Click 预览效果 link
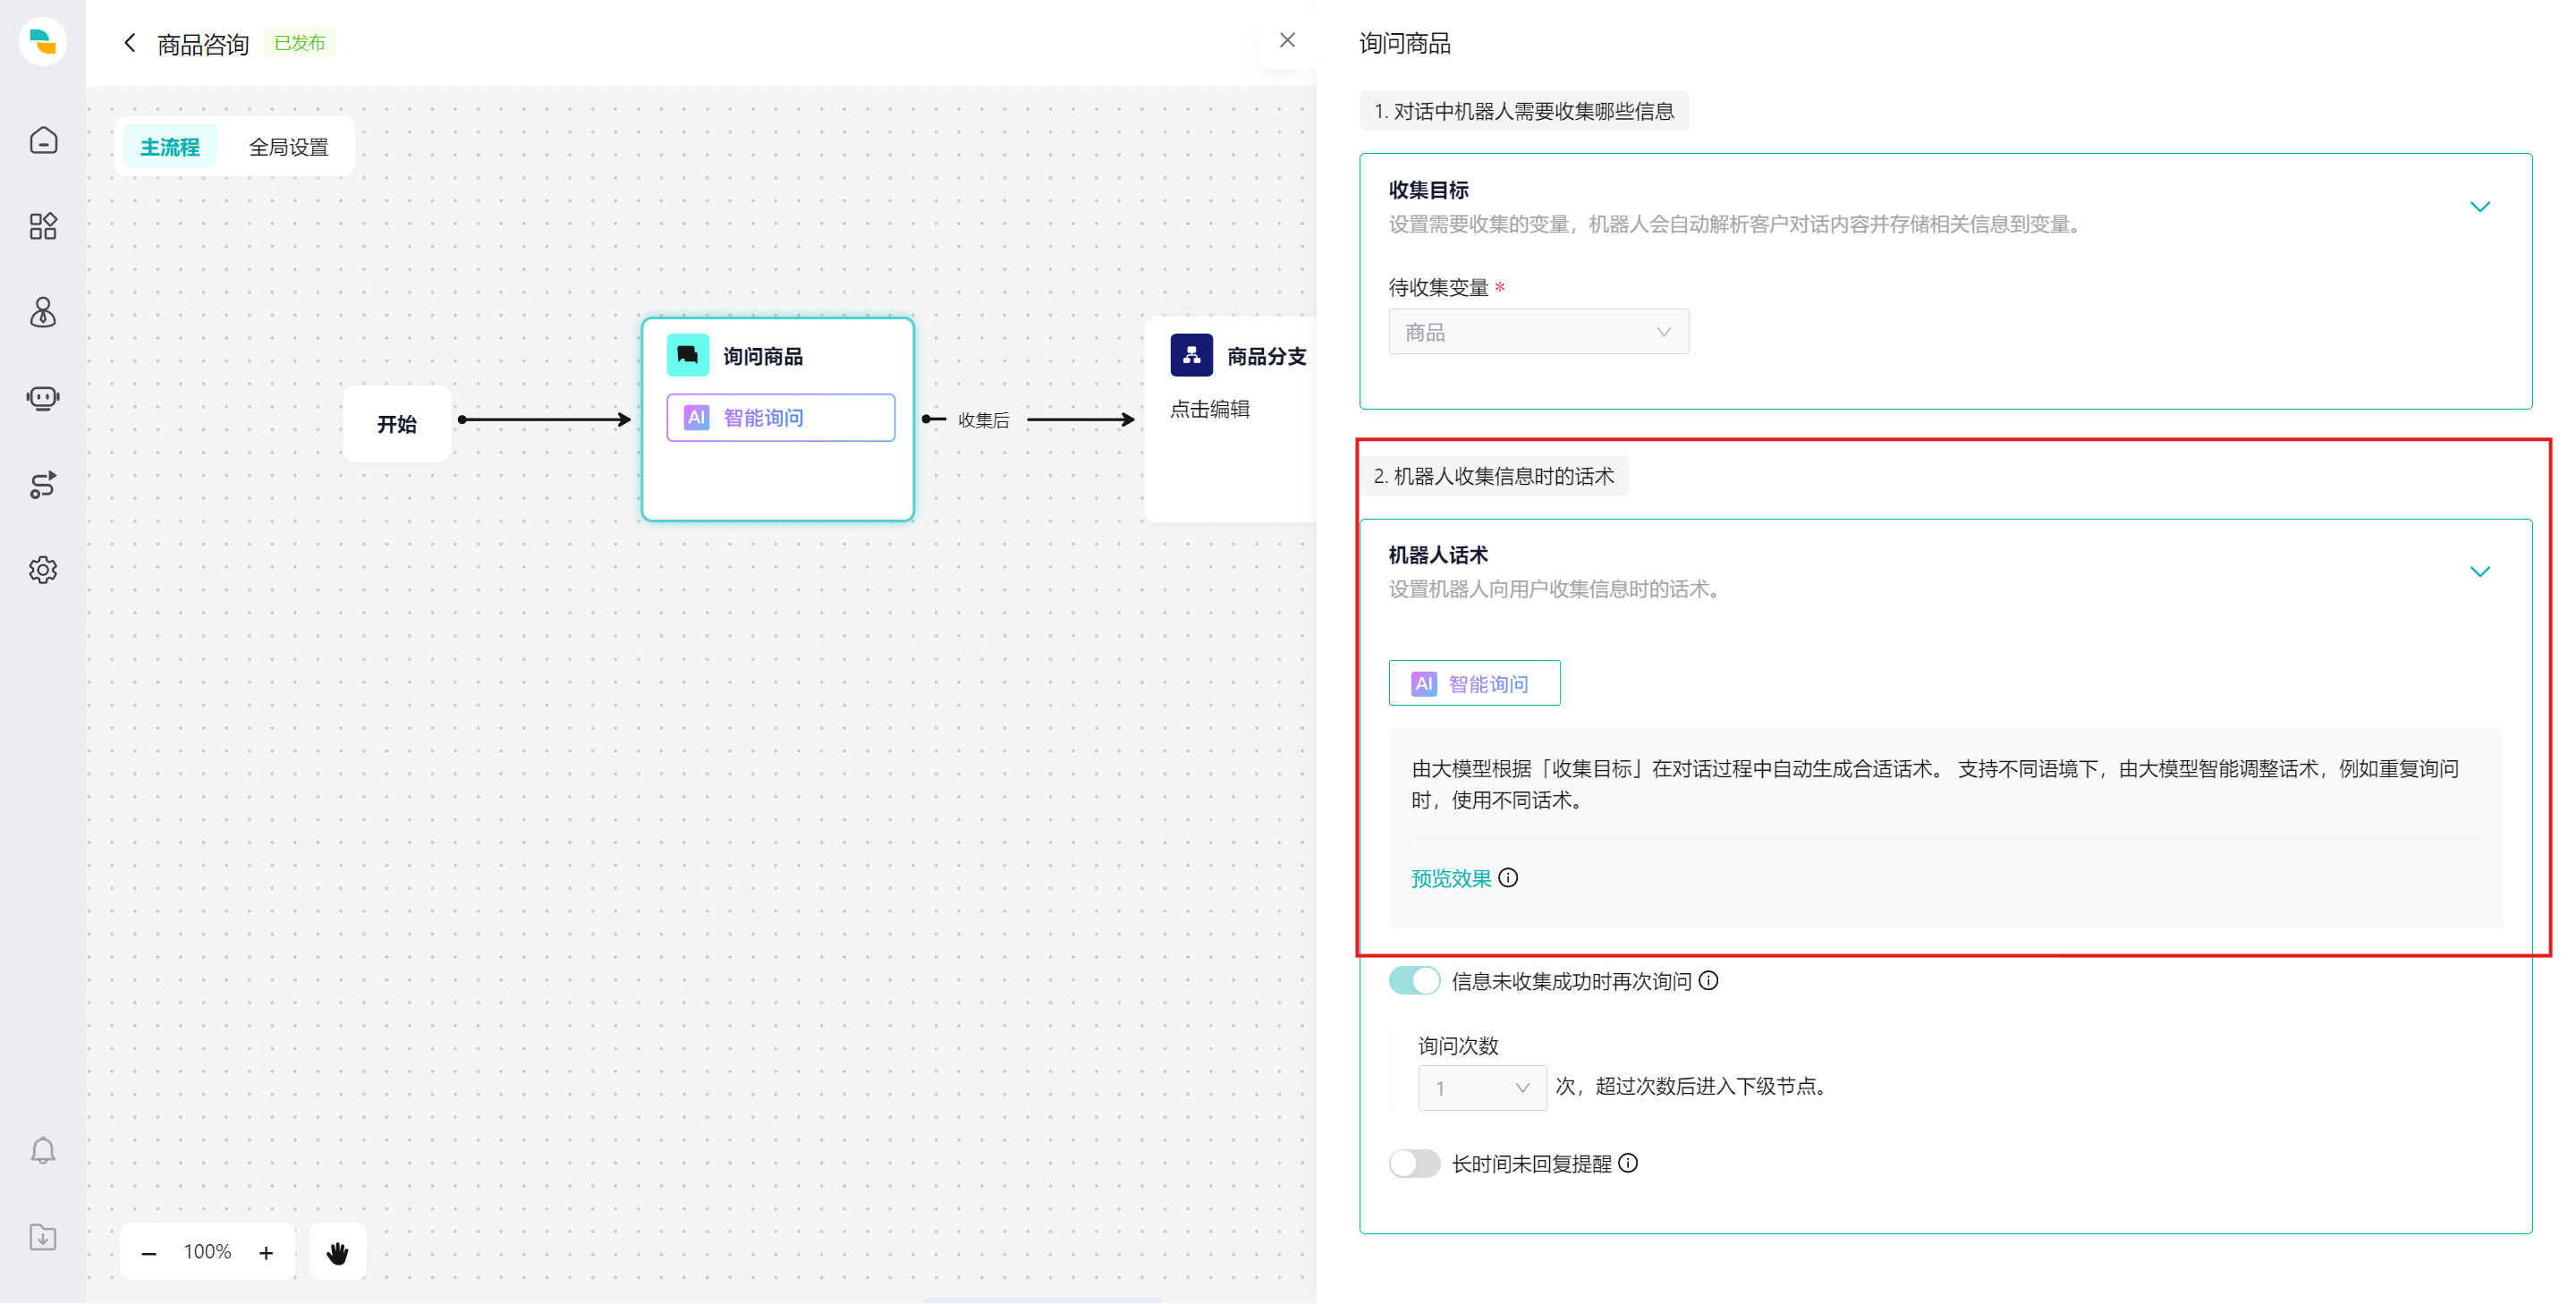This screenshot has width=2576, height=1304. [1451, 878]
